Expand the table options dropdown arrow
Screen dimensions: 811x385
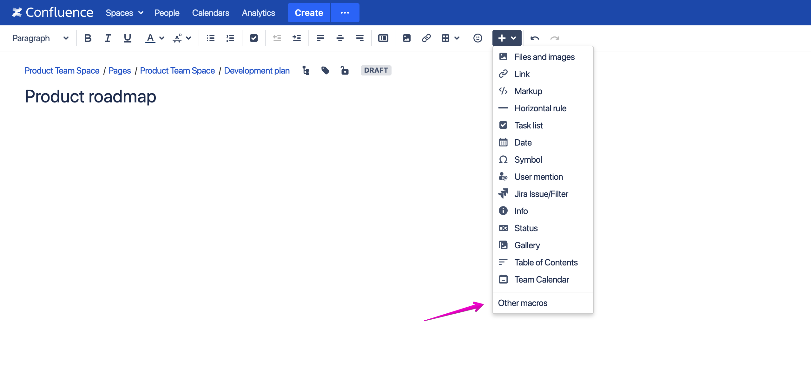(x=457, y=38)
